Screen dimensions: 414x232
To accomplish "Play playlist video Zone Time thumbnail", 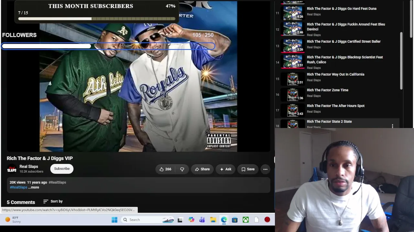I will tap(293, 94).
